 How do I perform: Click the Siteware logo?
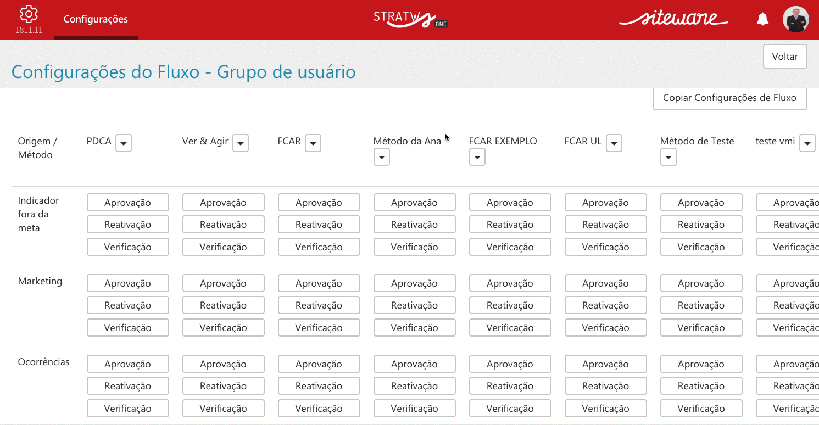pyautogui.click(x=673, y=19)
